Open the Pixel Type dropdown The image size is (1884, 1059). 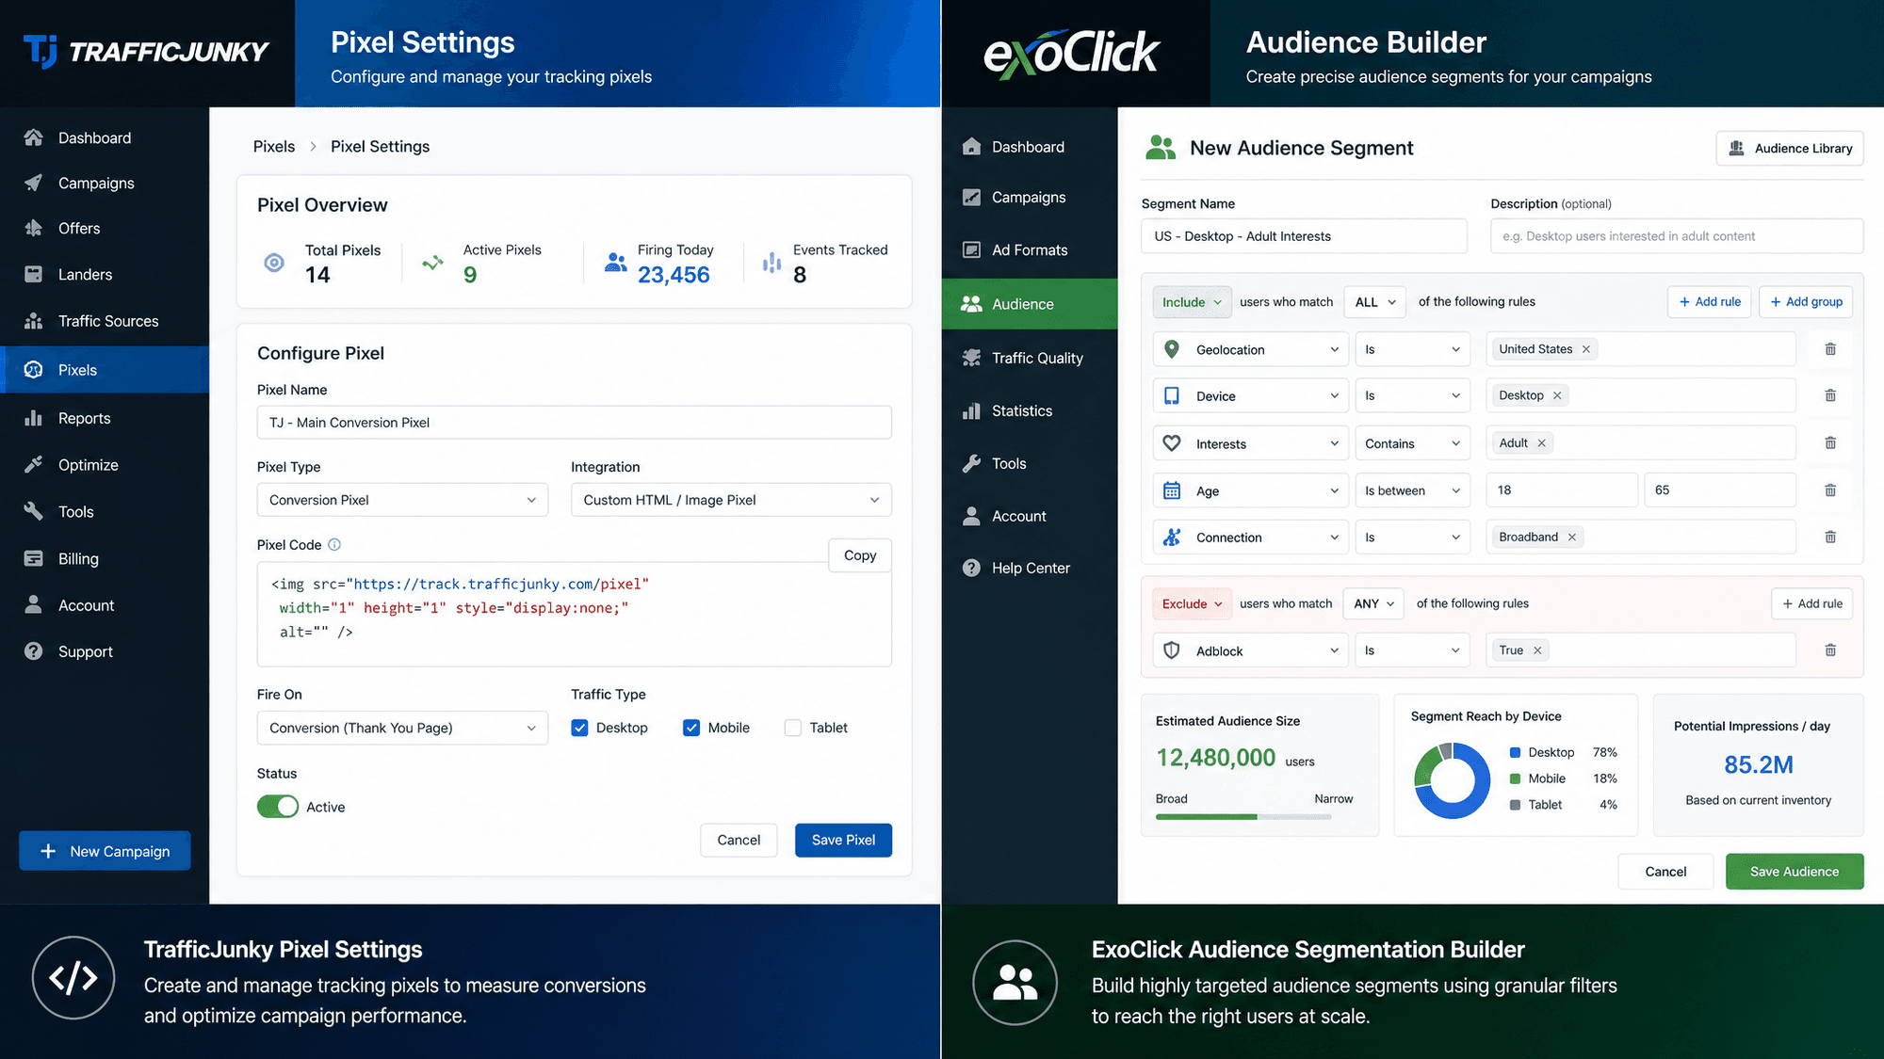[x=402, y=500]
